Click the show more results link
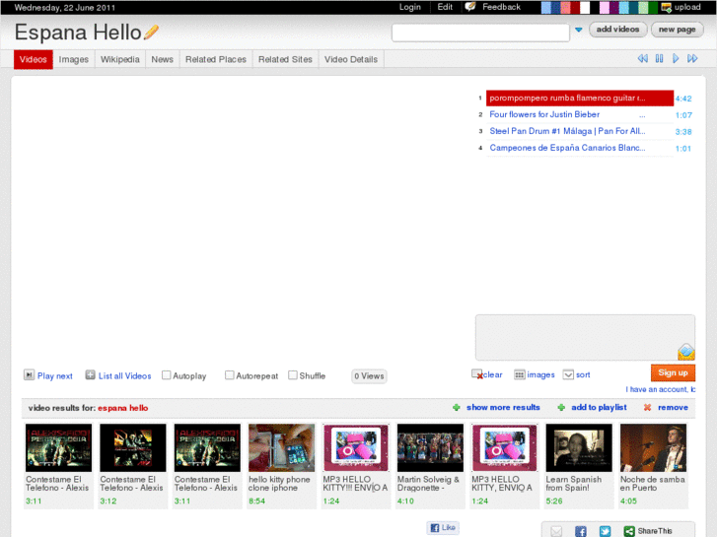 coord(503,407)
